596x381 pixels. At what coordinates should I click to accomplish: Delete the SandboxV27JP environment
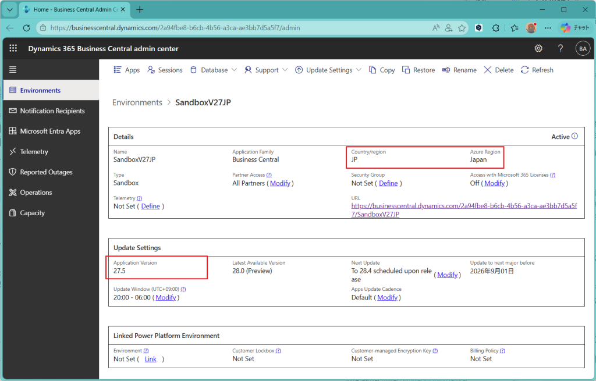[x=499, y=70]
